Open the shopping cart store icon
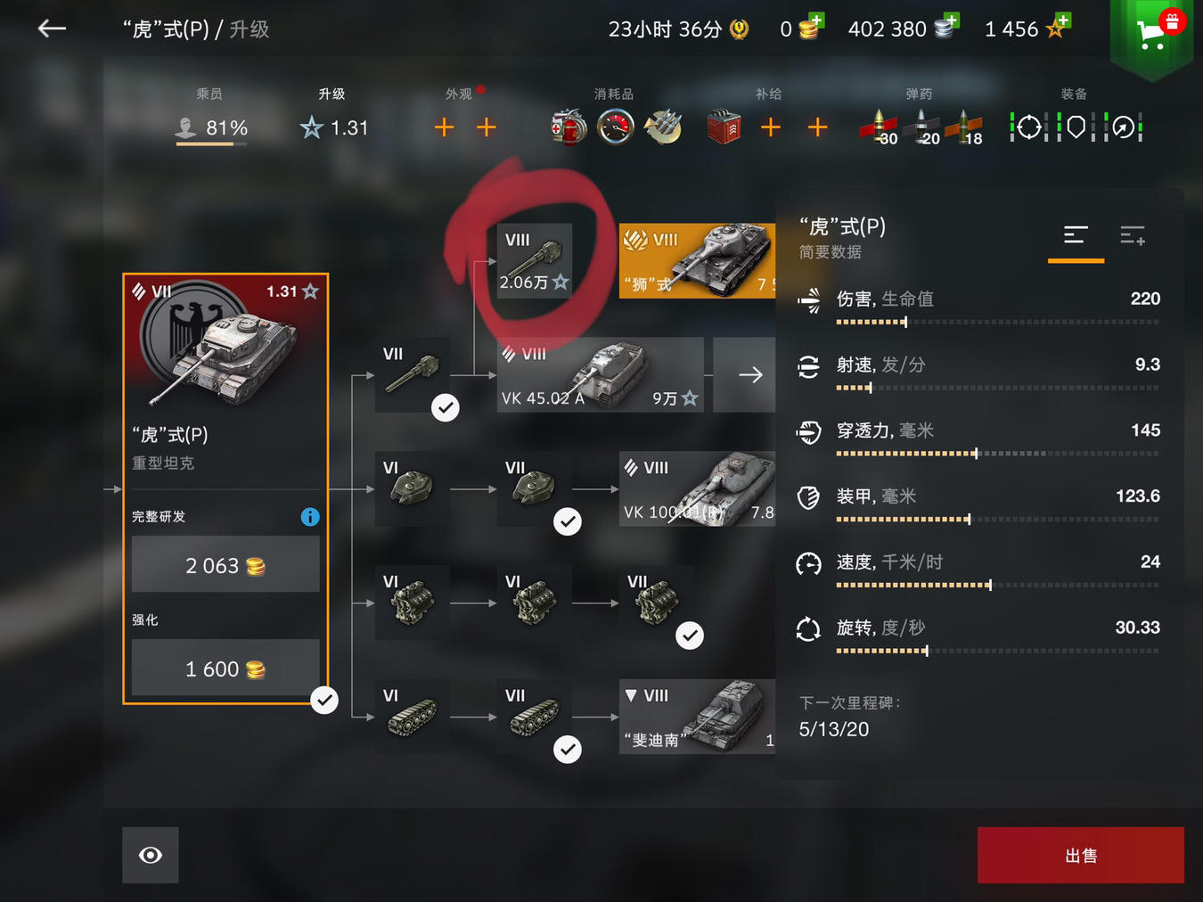Image resolution: width=1203 pixels, height=902 pixels. tap(1151, 34)
